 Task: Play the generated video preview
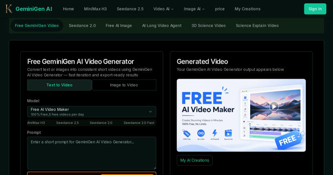274,106
